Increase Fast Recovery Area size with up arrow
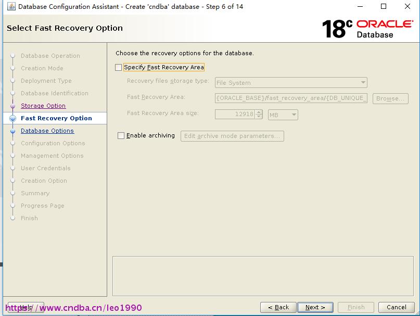This screenshot has width=420, height=316. click(x=259, y=112)
